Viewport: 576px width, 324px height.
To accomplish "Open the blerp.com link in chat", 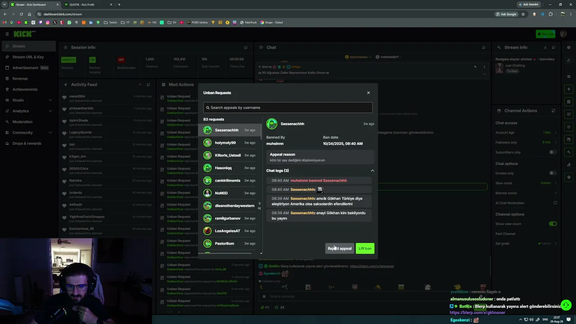I will coord(372,266).
